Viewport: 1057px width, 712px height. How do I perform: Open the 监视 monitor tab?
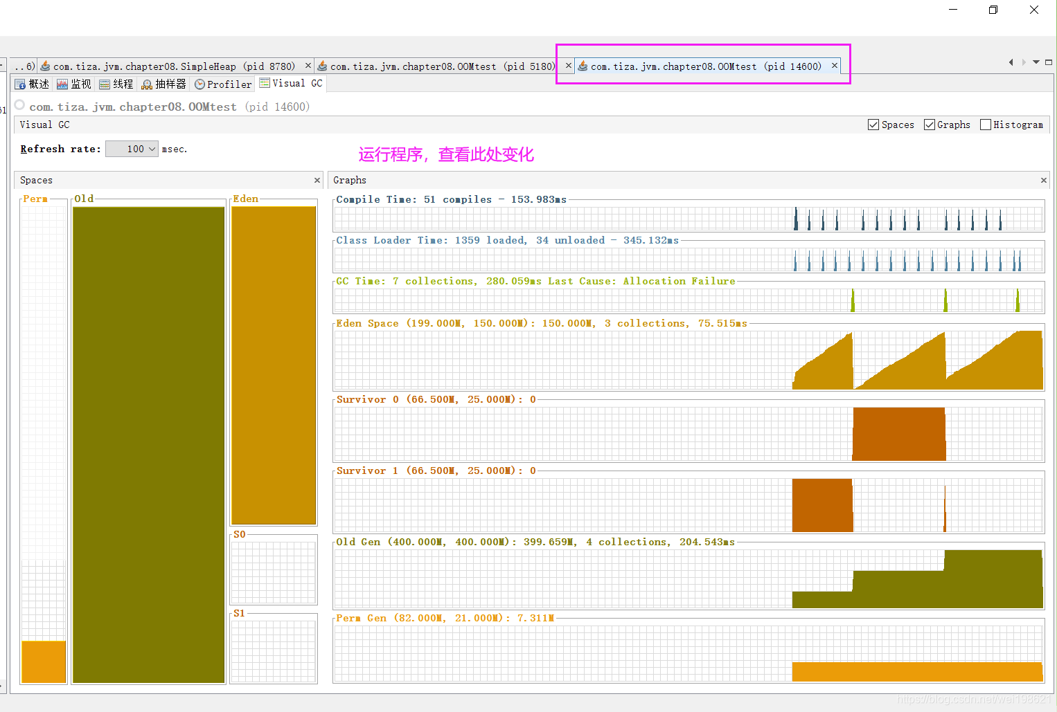point(74,84)
